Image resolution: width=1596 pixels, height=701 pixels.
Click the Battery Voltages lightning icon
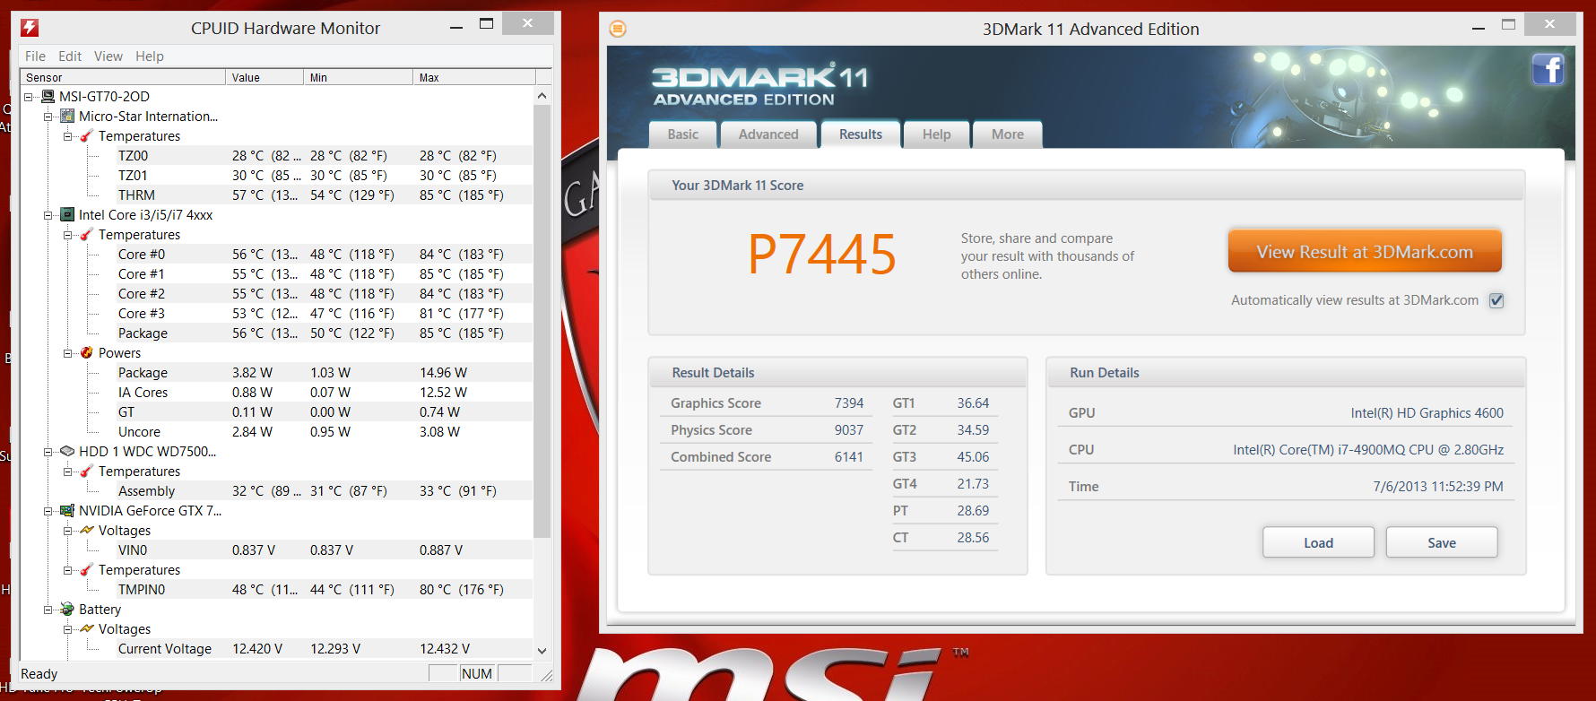(x=87, y=628)
